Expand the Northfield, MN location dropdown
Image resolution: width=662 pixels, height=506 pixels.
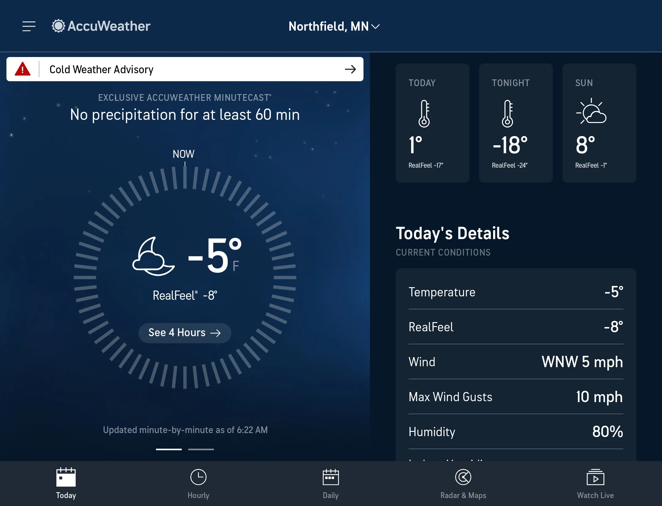tap(334, 26)
